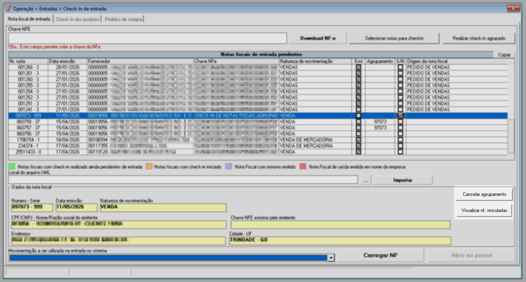This screenshot has height=282, width=526.
Task: Toggle Erro checkbox for nota 1786154 - 1
Action: point(358,140)
